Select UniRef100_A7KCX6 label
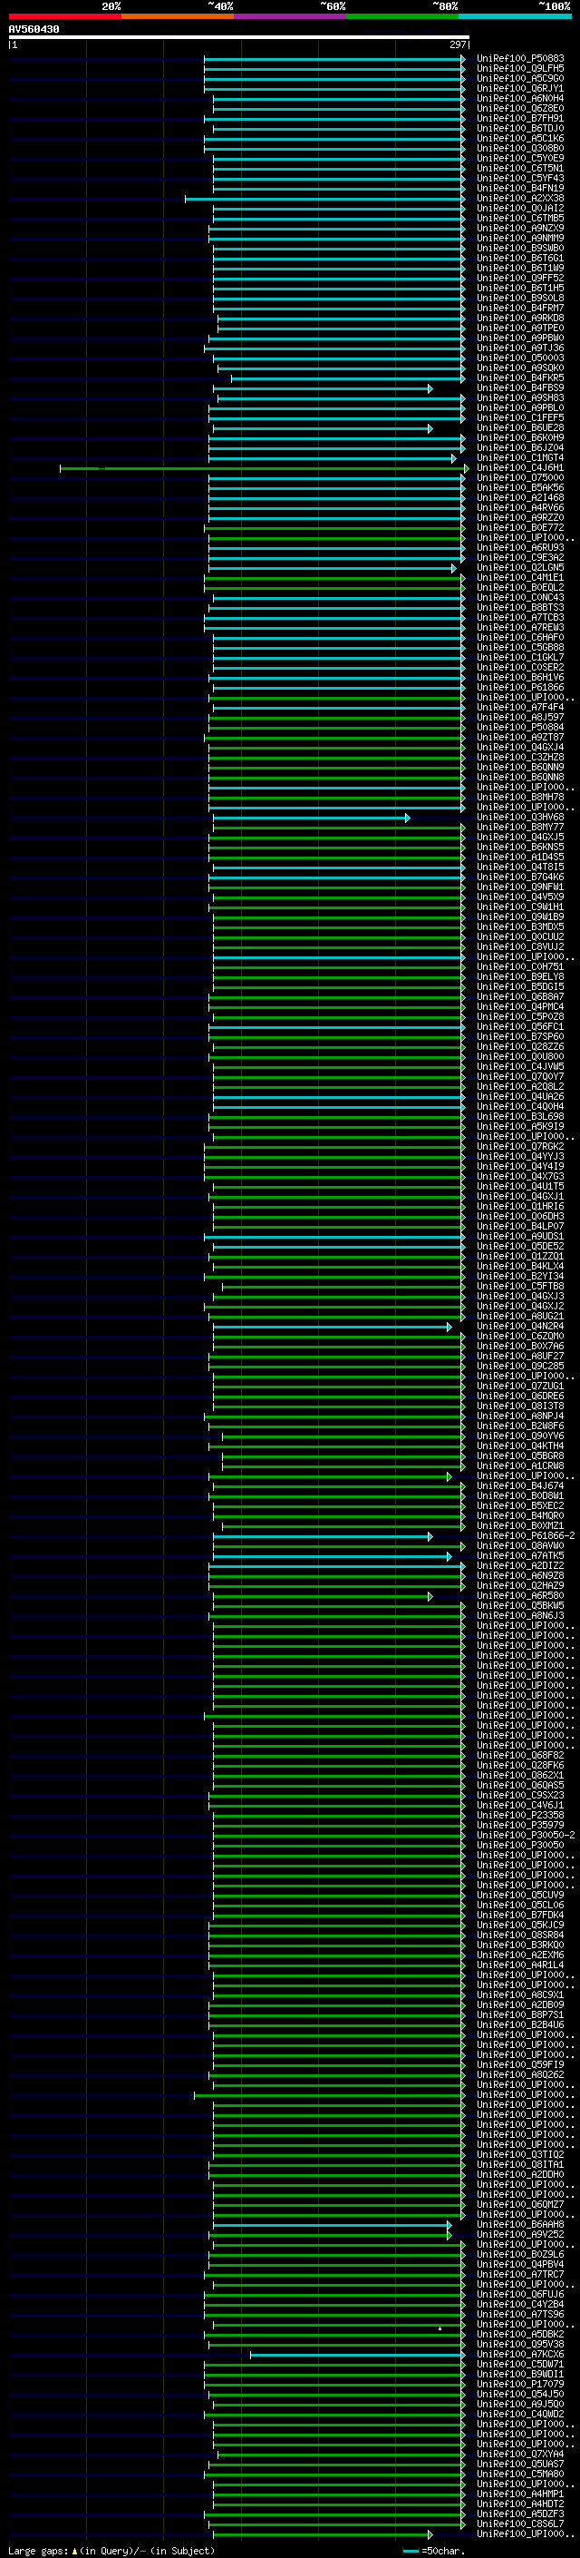Viewport: 580px width, 2558px height. pyautogui.click(x=520, y=2355)
